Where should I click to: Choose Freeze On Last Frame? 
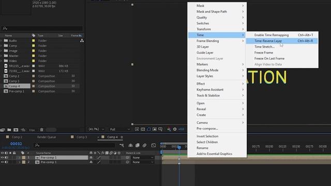[x=282, y=58]
